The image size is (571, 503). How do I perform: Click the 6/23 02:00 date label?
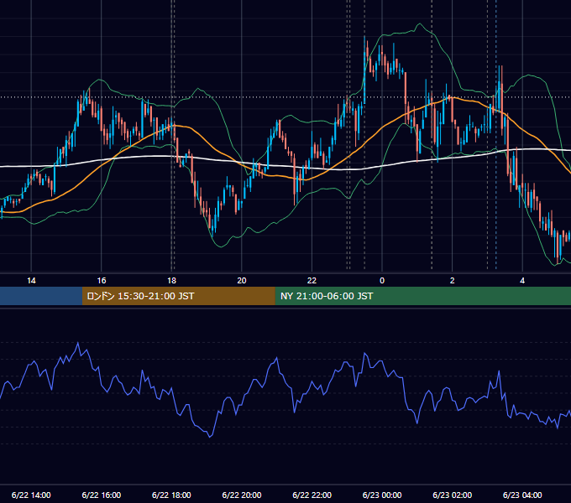click(453, 495)
